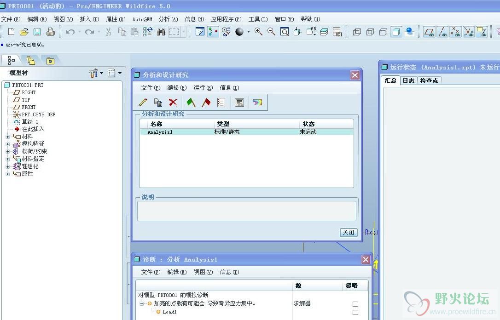Close the 诊断 Analysis1 window

(366, 259)
